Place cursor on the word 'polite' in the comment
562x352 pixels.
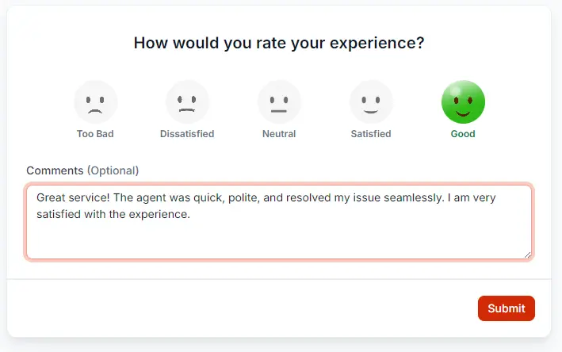(244, 197)
